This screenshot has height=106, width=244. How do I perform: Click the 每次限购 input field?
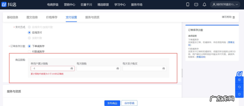[99, 69]
